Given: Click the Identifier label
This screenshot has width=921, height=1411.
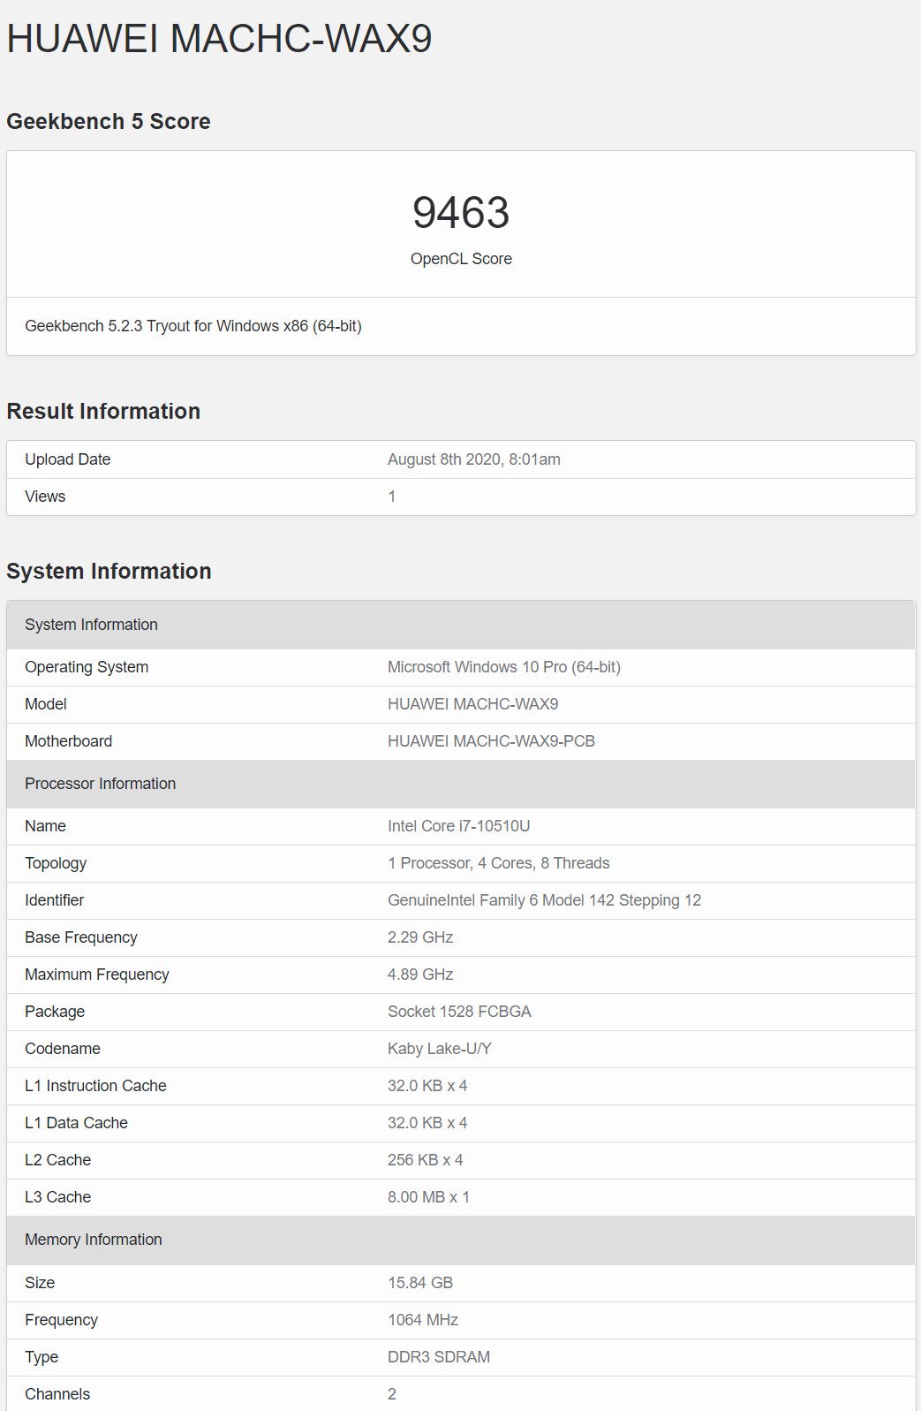Looking at the screenshot, I should [x=55, y=900].
